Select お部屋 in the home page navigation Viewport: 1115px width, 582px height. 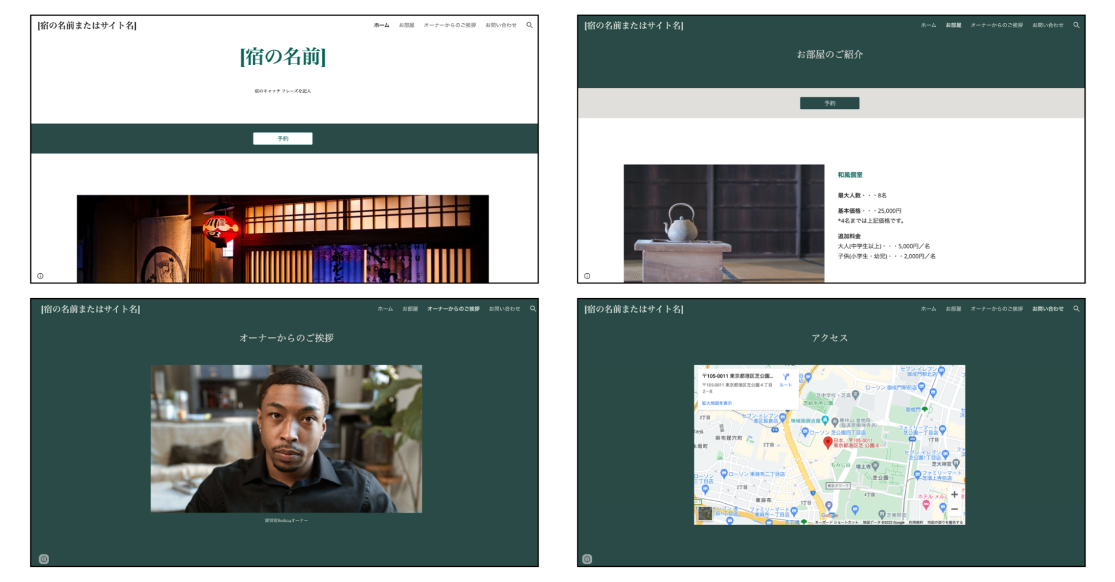(x=406, y=25)
